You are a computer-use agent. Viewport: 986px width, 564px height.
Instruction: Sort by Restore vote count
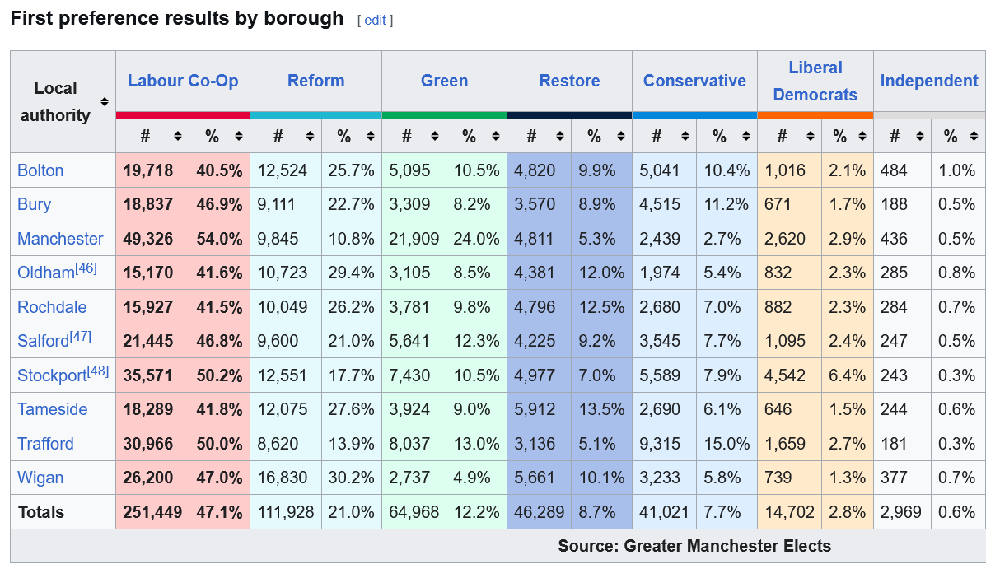click(559, 136)
